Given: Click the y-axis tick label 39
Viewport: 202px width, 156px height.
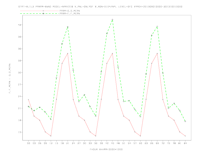Looking at the screenshot, I should 20,37.
